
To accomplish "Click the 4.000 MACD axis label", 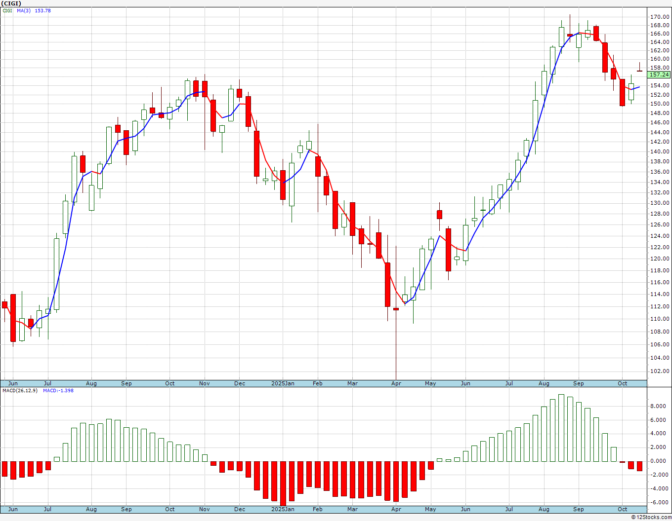I will 658,434.
